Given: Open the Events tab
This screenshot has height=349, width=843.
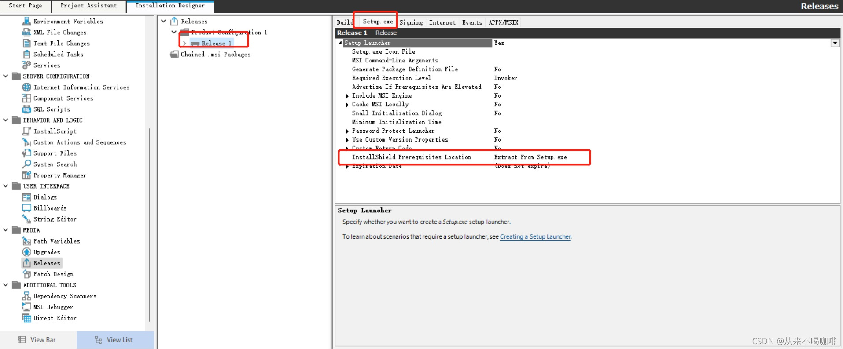Looking at the screenshot, I should click(472, 22).
